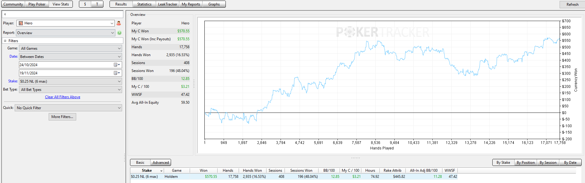
Task: Open the Stake dropdown $0.25 NL (6 max)
Action: (70, 81)
